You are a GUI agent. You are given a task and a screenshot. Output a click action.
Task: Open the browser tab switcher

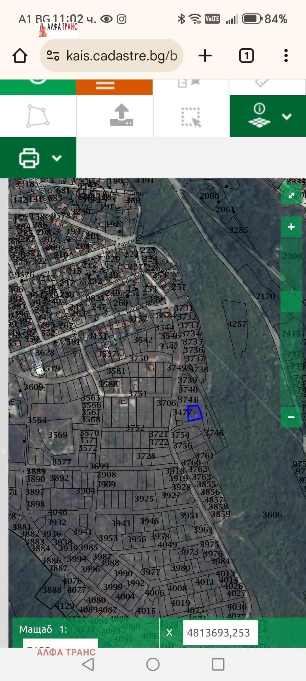246,56
